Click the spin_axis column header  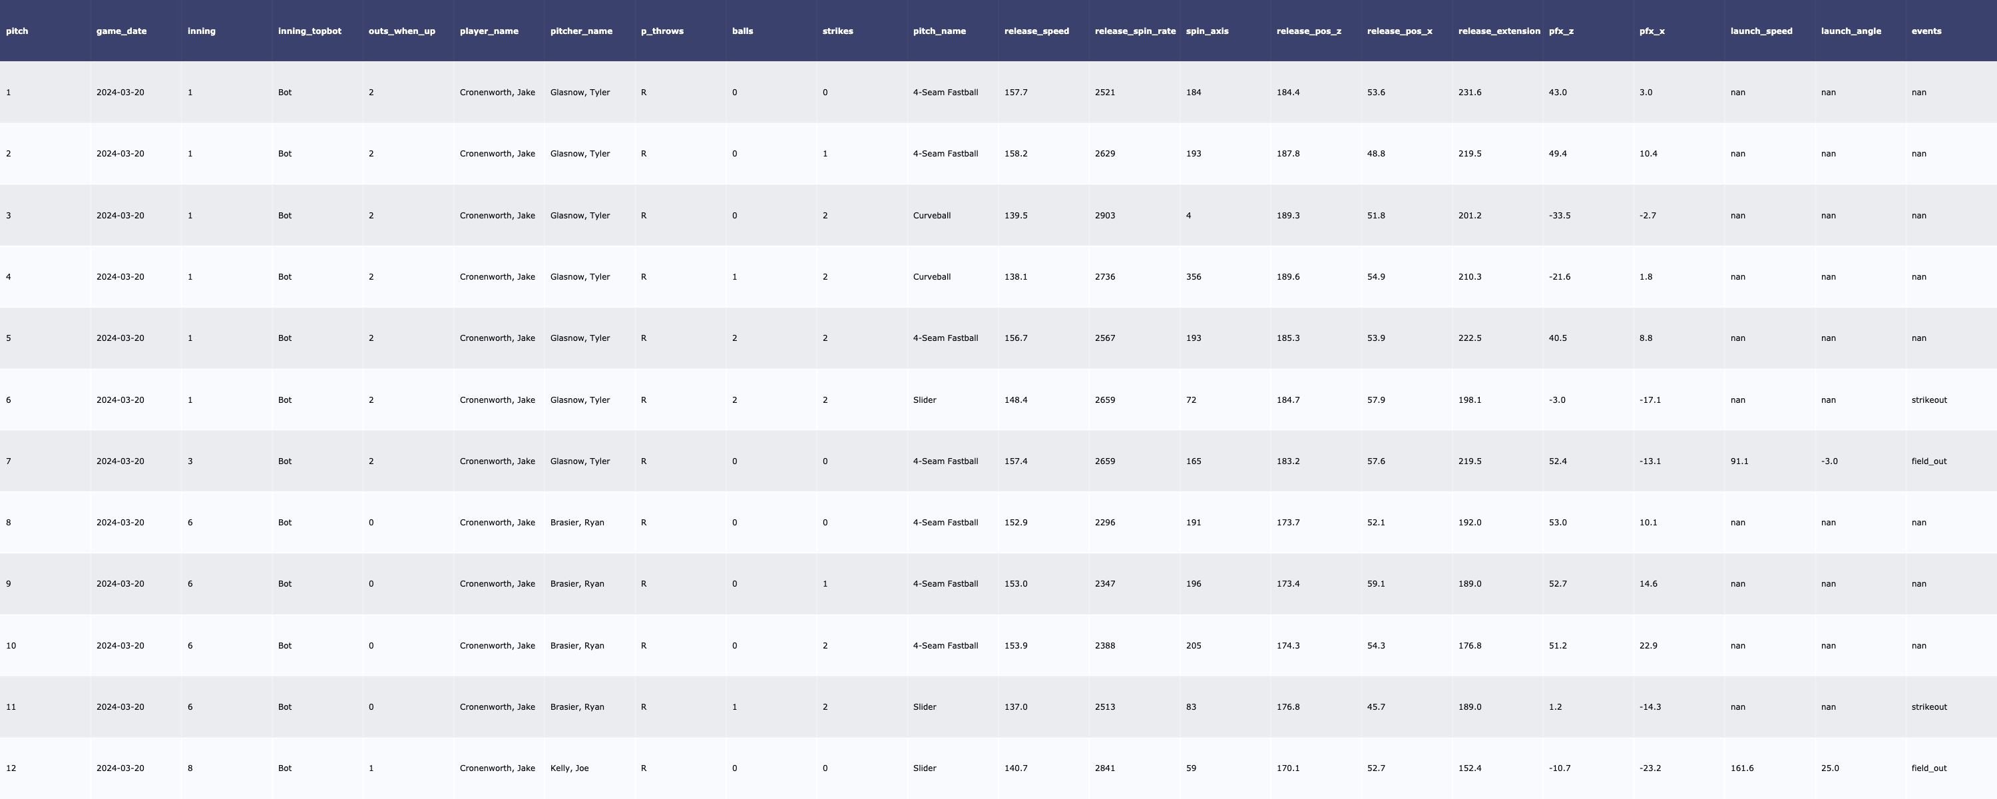tap(1207, 31)
